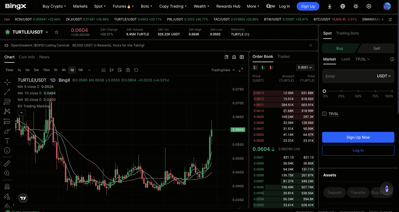
Task: Switch theme with the sun icon
Action: (356, 6)
